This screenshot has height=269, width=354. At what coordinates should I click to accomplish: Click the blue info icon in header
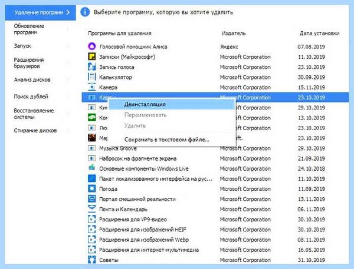[x=85, y=12]
